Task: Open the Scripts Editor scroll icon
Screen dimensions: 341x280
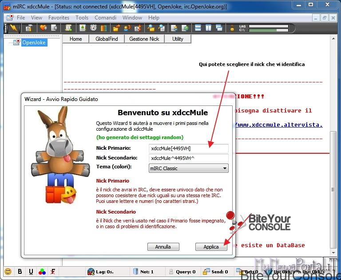Action: (68, 28)
